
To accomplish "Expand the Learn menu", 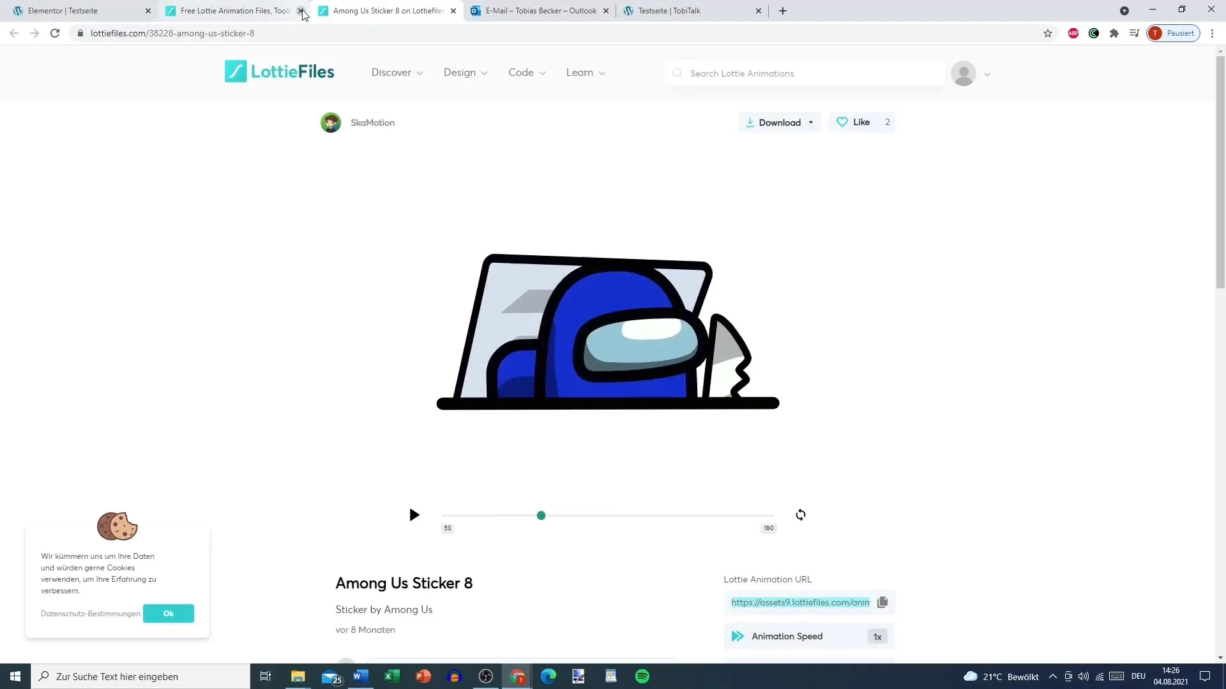I will [x=586, y=73].
